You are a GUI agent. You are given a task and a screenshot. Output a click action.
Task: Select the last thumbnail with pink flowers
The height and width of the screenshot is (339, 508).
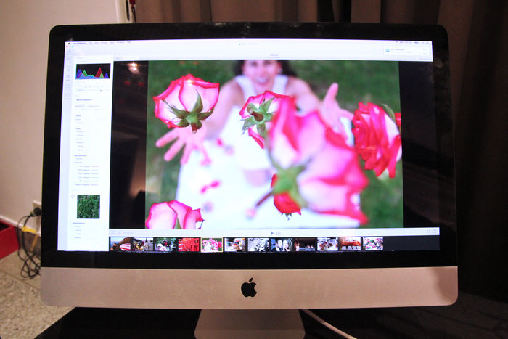click(x=372, y=244)
